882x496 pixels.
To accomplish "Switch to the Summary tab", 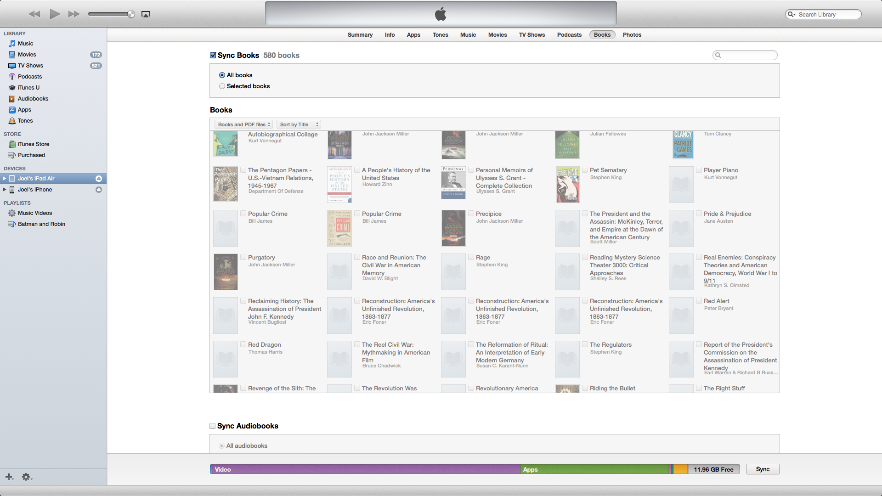I will (360, 35).
